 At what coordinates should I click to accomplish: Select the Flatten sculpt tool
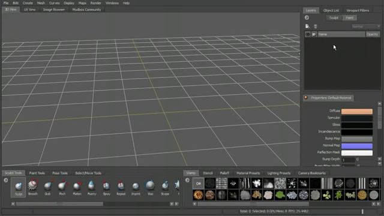77,187
